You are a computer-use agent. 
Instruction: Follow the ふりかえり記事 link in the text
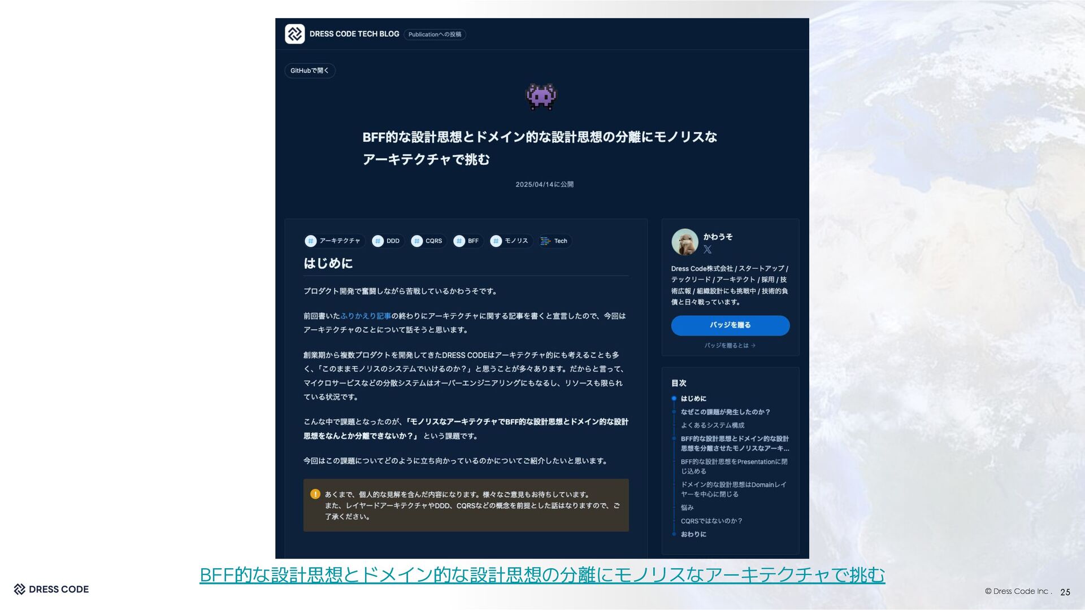coord(366,316)
